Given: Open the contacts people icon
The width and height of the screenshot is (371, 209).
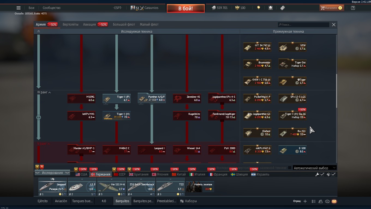Looking at the screenshot, I should click(x=321, y=201).
